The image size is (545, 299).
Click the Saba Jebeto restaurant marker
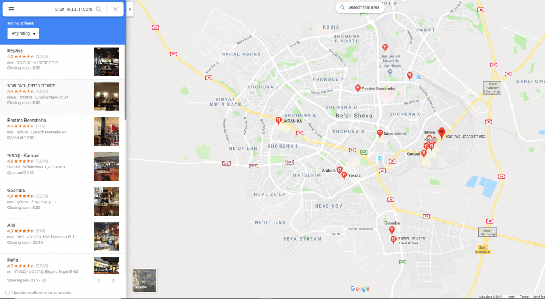coord(379,133)
